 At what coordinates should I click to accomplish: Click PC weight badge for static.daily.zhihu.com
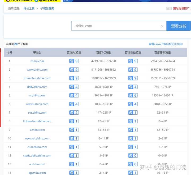click(x=74, y=156)
